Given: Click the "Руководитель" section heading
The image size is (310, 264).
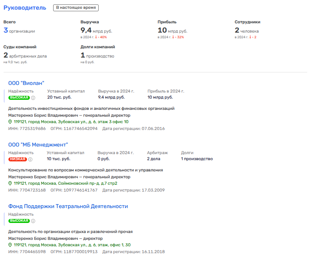Looking at the screenshot, I should point(25,8).
